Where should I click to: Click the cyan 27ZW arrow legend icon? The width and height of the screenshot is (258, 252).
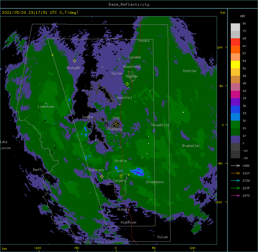coord(235,180)
